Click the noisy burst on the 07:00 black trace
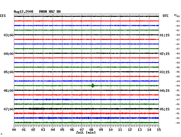The width and height of the screenshot is (181, 137). [37, 109]
